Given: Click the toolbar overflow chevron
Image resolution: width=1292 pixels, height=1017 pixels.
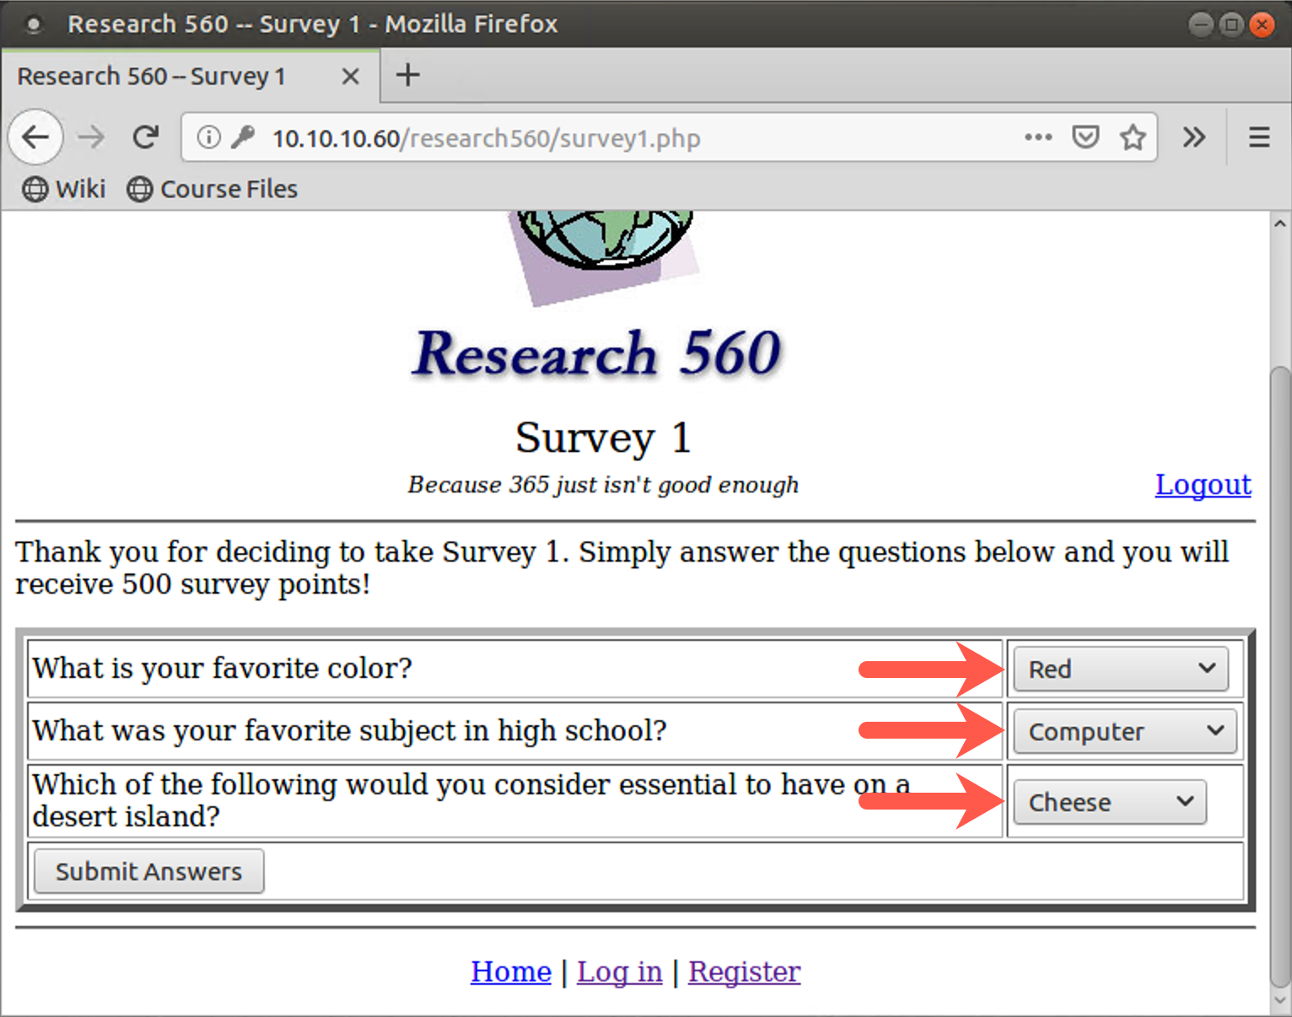Looking at the screenshot, I should click(1194, 137).
